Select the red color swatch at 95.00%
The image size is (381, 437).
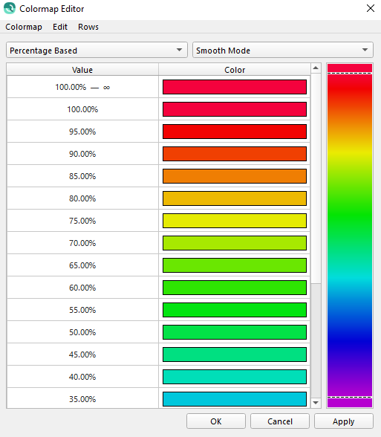coord(235,132)
